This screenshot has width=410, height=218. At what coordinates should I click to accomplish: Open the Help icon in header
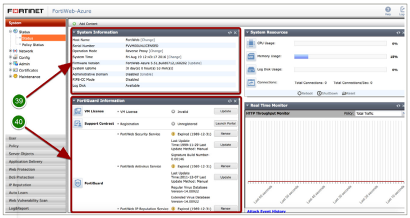point(388,9)
